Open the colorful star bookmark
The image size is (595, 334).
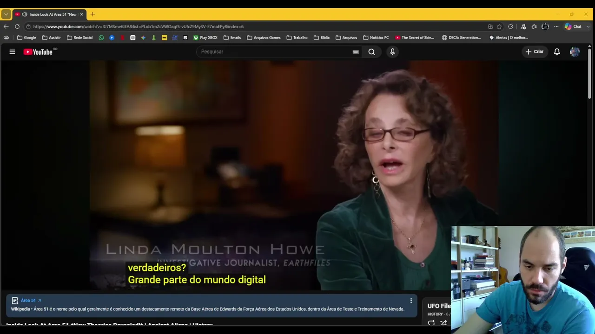coord(143,38)
